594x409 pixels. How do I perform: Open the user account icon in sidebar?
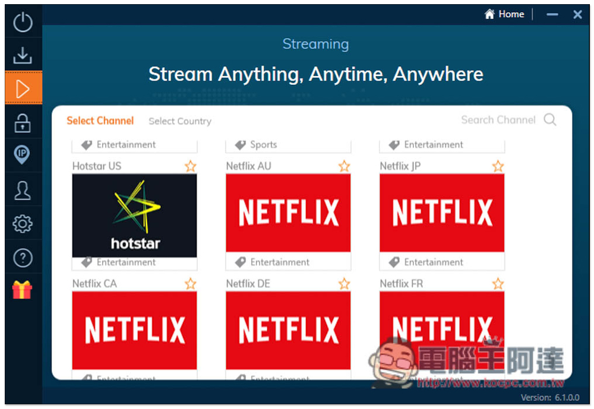[23, 190]
